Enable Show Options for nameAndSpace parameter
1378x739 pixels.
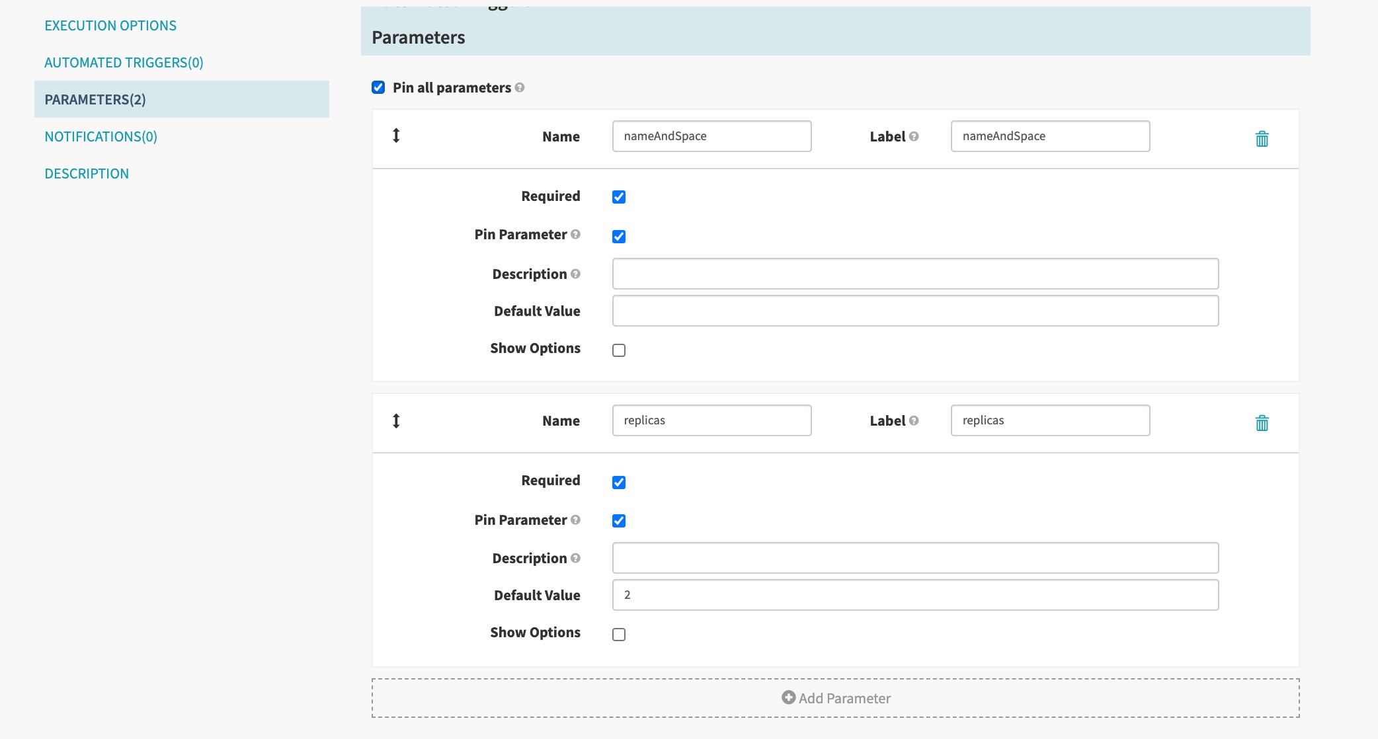[x=619, y=350]
